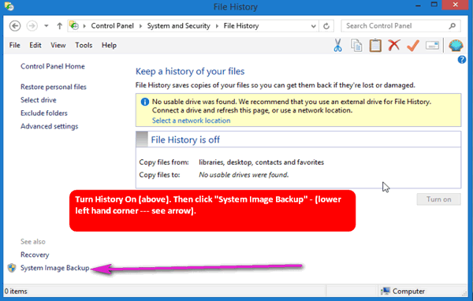This screenshot has height=301, width=473.
Task: Click '0 items' in status bar
Action: pyautogui.click(x=16, y=292)
